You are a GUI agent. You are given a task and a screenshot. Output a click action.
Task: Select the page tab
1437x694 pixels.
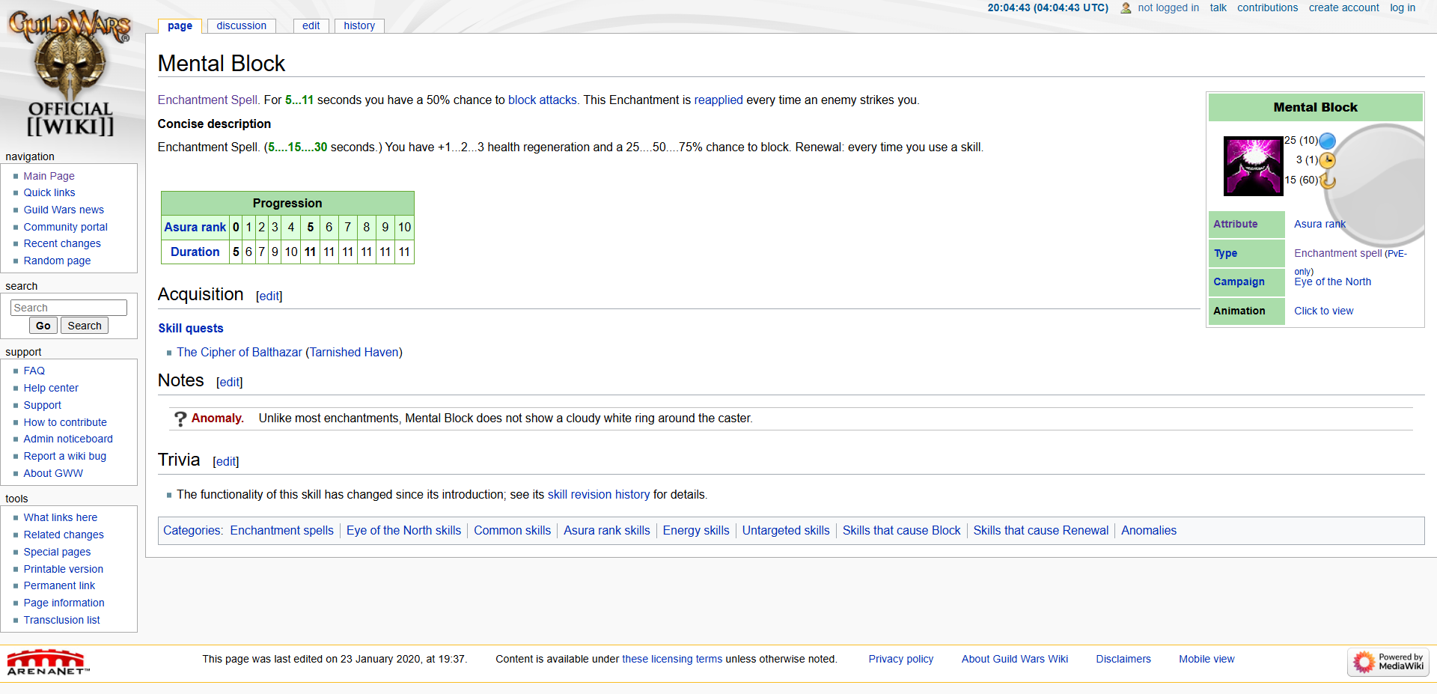tap(180, 25)
